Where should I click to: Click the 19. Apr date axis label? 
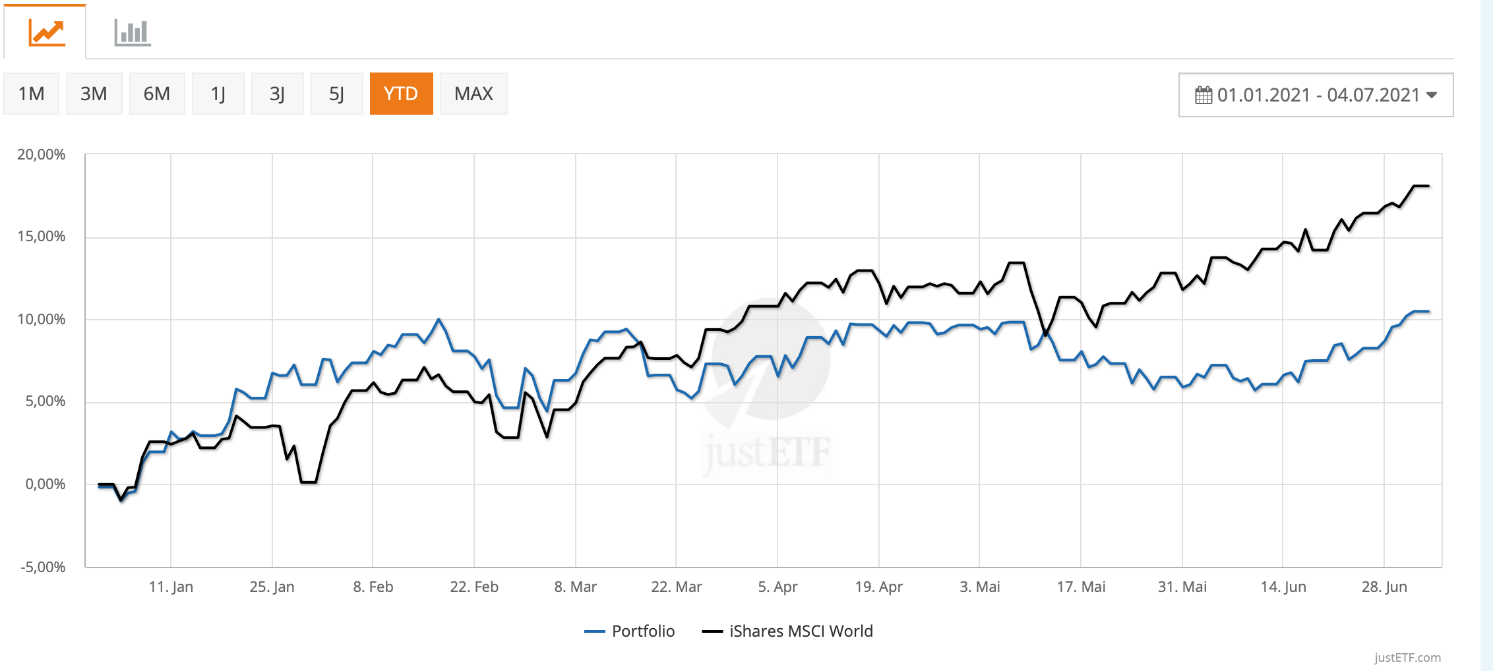click(878, 587)
